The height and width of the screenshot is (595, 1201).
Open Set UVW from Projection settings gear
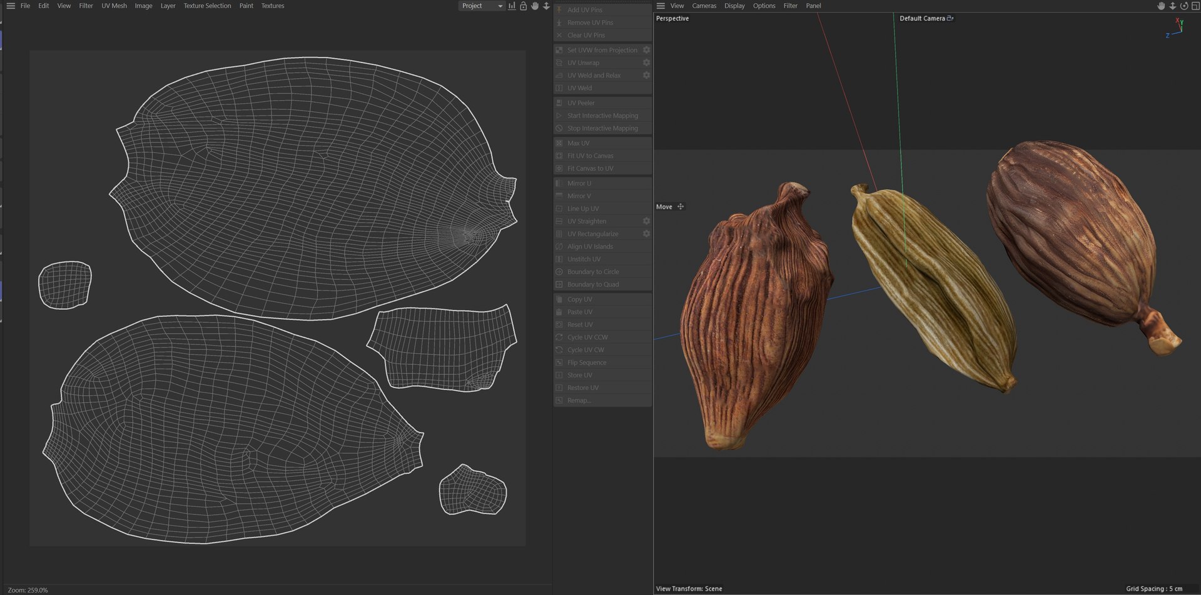646,50
